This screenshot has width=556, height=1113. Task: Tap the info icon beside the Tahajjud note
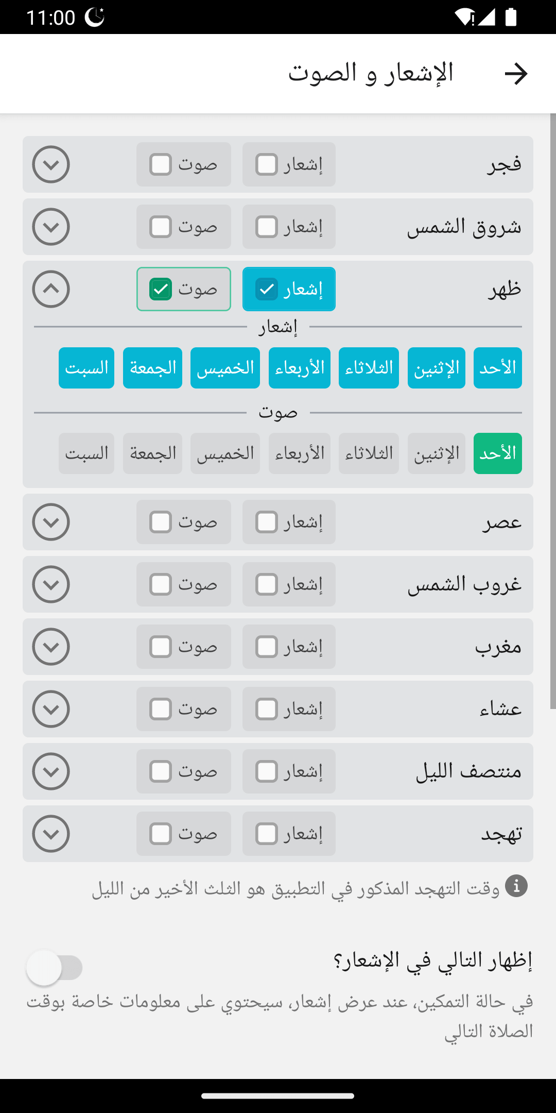coord(516,886)
